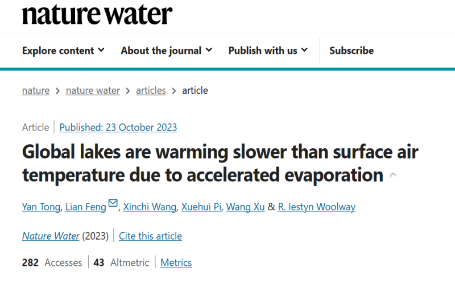455x284 pixels.
Task: Open Cite this article
Action: [150, 236]
